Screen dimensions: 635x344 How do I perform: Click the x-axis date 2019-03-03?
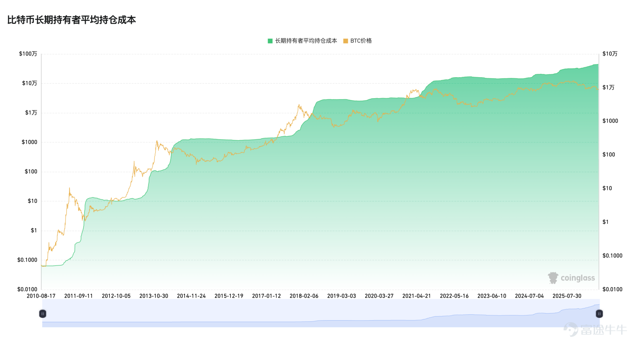(342, 296)
